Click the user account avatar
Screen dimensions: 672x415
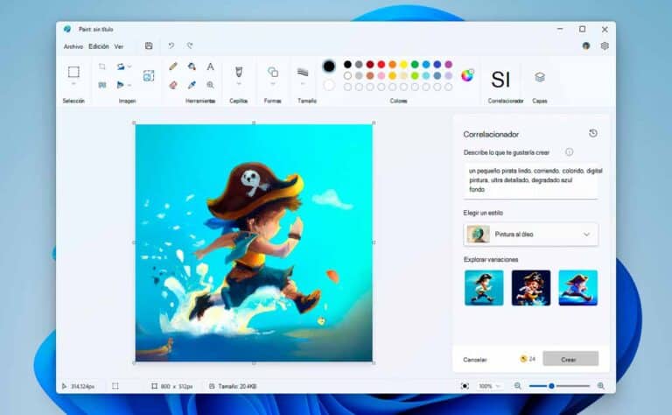[586, 46]
